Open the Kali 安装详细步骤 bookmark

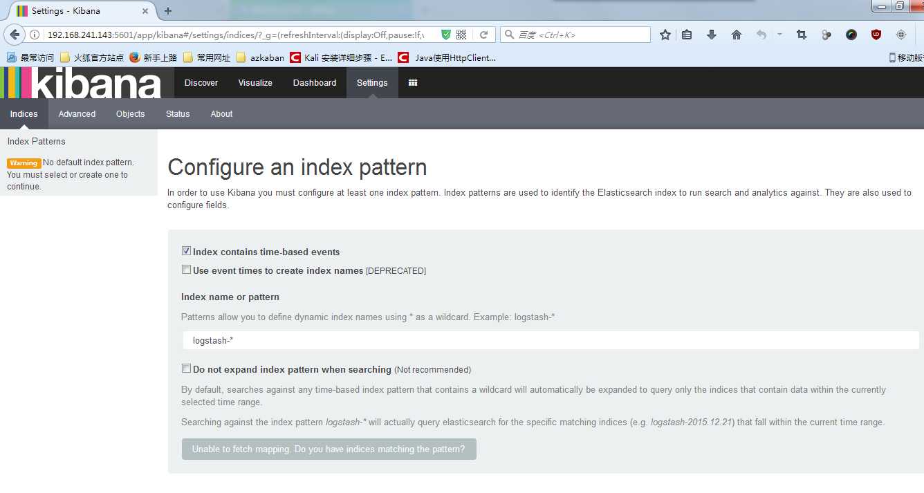click(341, 57)
